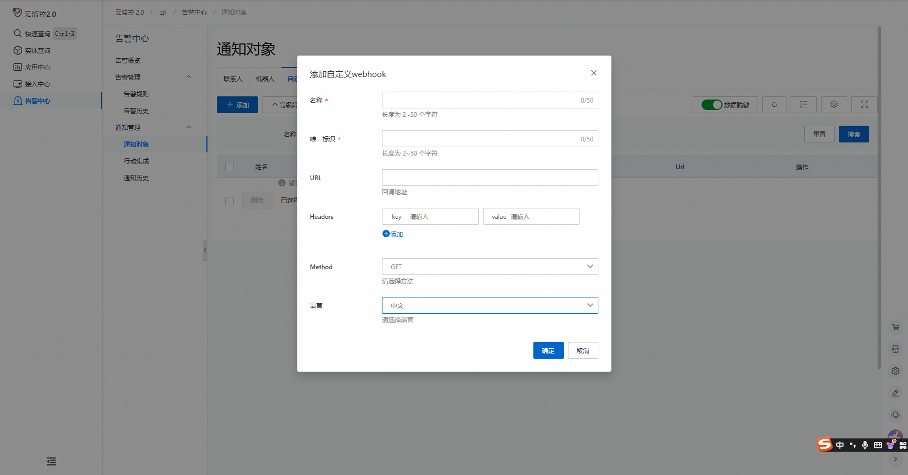Screen dimensions: 908x475
Task: Click the 唯一标识 input field
Action: [x=490, y=139]
